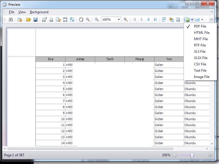Choose RTF File export format
The height and width of the screenshot is (164, 219).
pos(200,45)
